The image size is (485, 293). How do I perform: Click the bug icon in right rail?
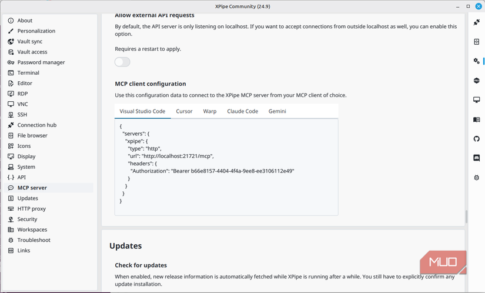point(477,178)
